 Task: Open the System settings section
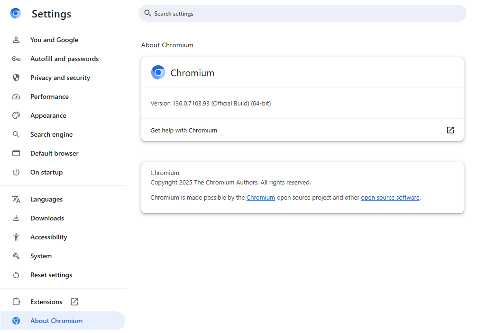[41, 256]
